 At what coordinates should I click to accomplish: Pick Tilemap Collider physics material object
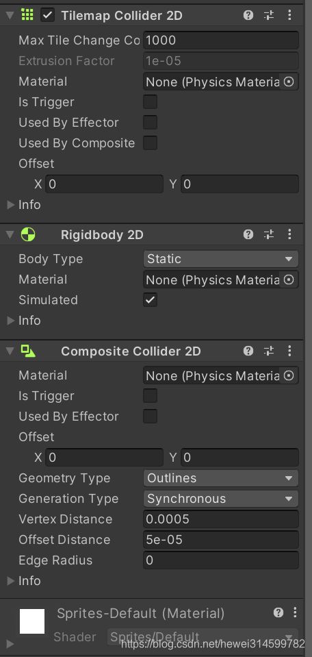click(289, 82)
